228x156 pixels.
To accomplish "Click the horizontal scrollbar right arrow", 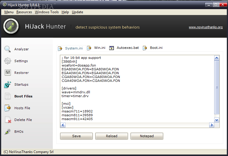I will click(x=212, y=125).
